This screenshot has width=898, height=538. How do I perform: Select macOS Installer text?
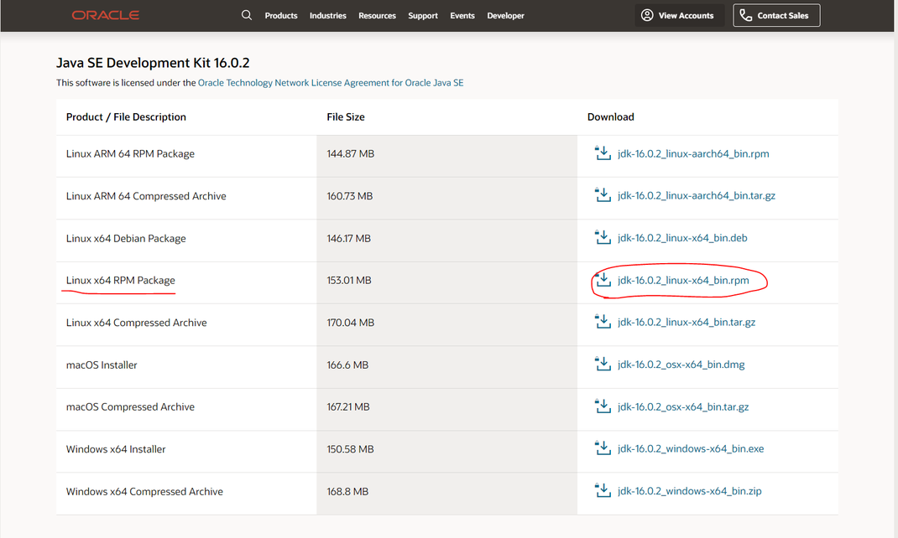(x=102, y=365)
